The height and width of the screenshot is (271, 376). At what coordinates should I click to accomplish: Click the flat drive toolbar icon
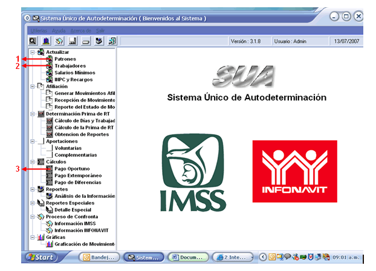(86, 41)
